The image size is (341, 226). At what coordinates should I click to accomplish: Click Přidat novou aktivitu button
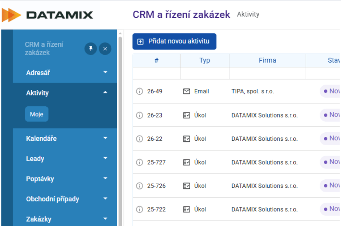tap(174, 41)
